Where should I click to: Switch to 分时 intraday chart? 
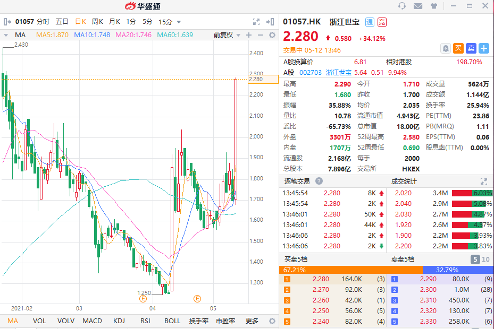[43, 22]
